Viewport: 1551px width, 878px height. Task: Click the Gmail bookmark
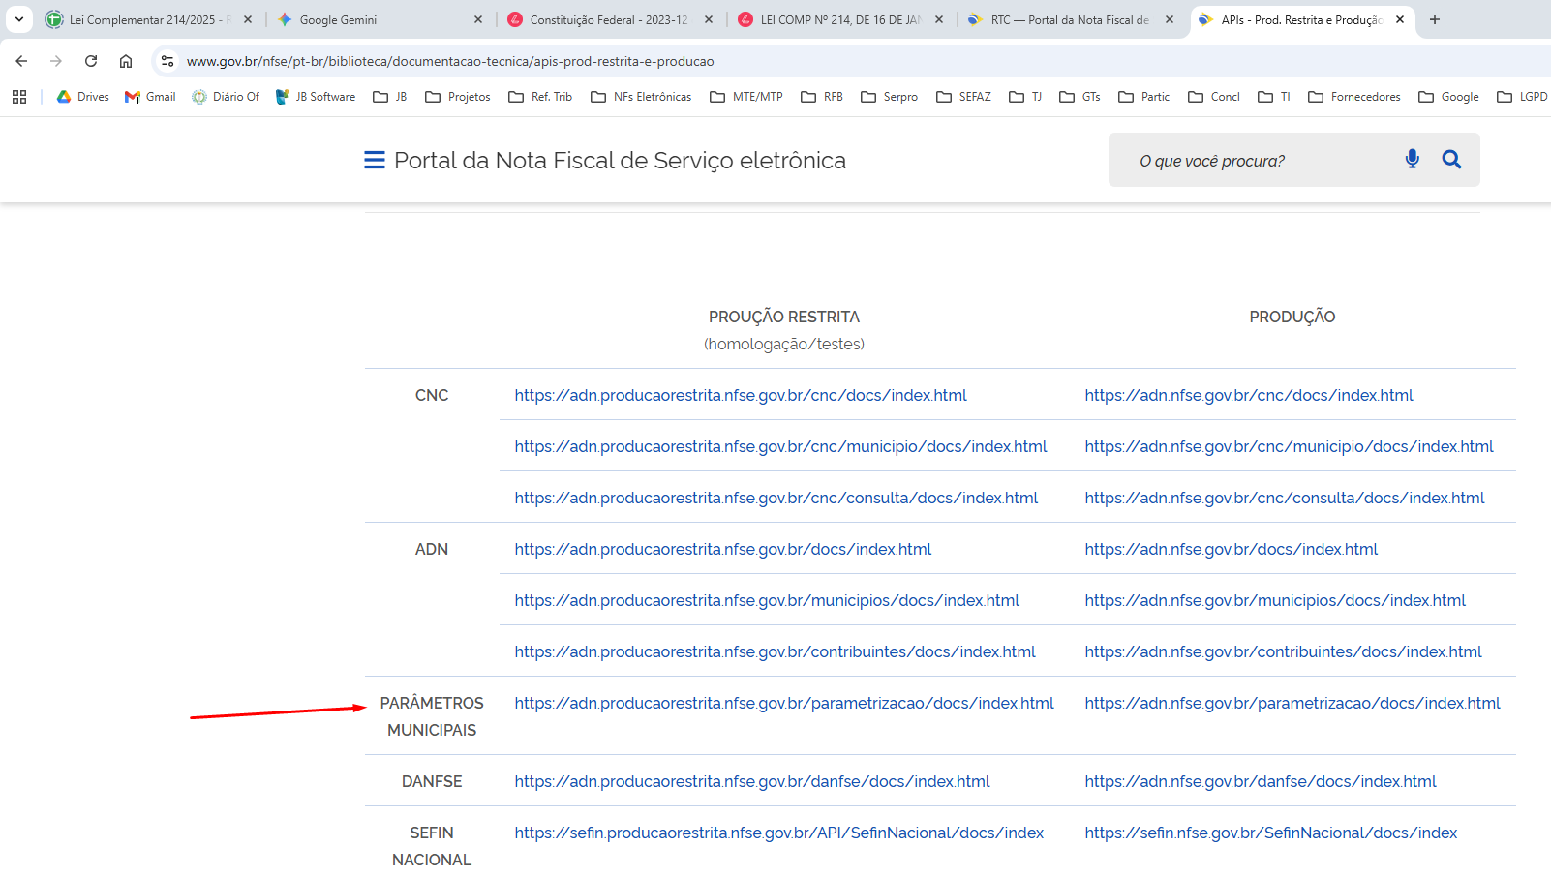coord(150,97)
